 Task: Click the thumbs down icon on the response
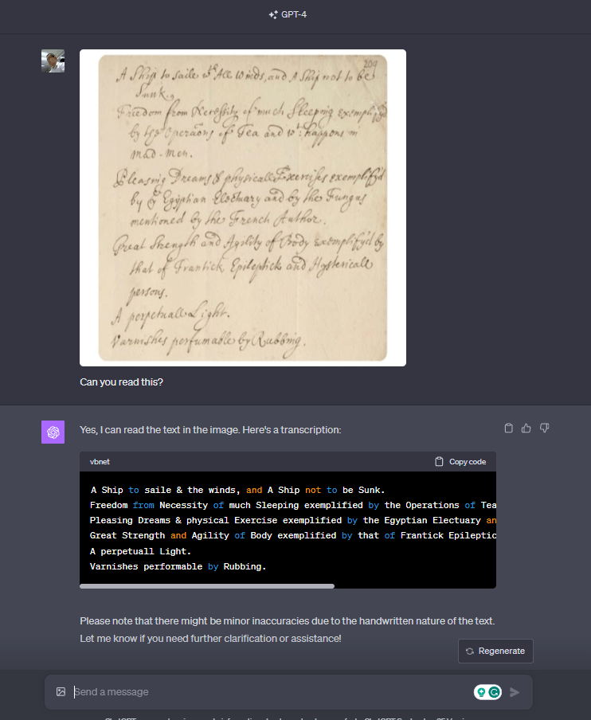[x=545, y=428]
